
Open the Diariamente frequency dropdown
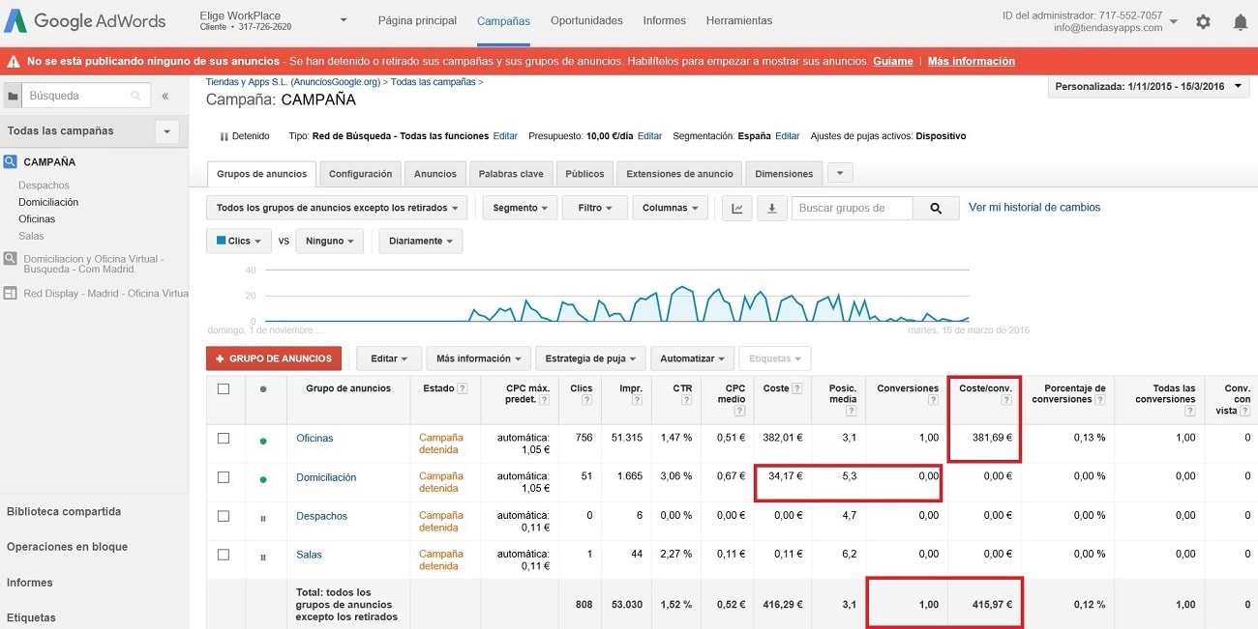coord(420,241)
